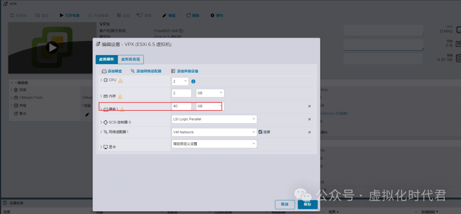The width and height of the screenshot is (461, 214).
Task: Expand the 硬盘 1 row
Action: 101,109
